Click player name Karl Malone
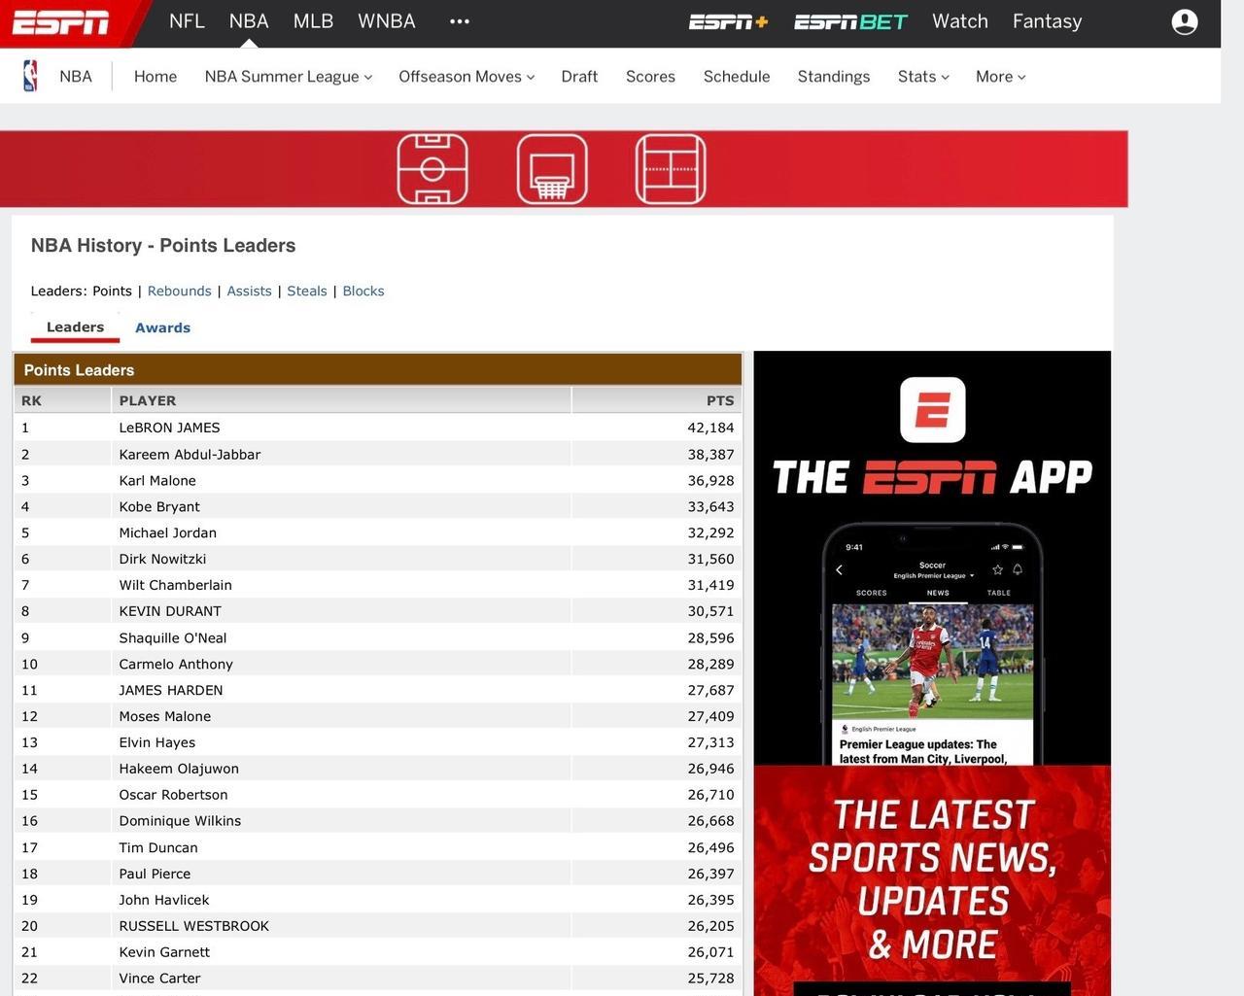The width and height of the screenshot is (1244, 996). pyautogui.click(x=157, y=480)
